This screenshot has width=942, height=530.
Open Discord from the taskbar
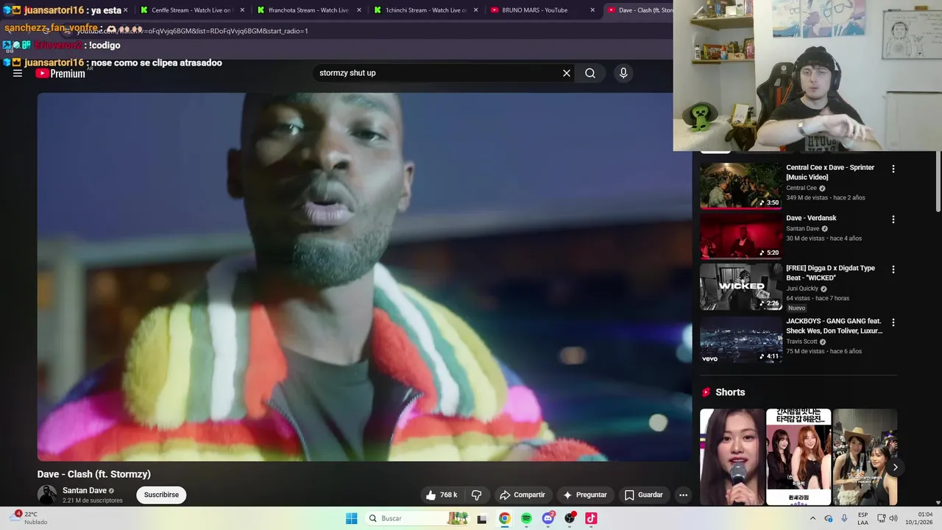pos(548,518)
